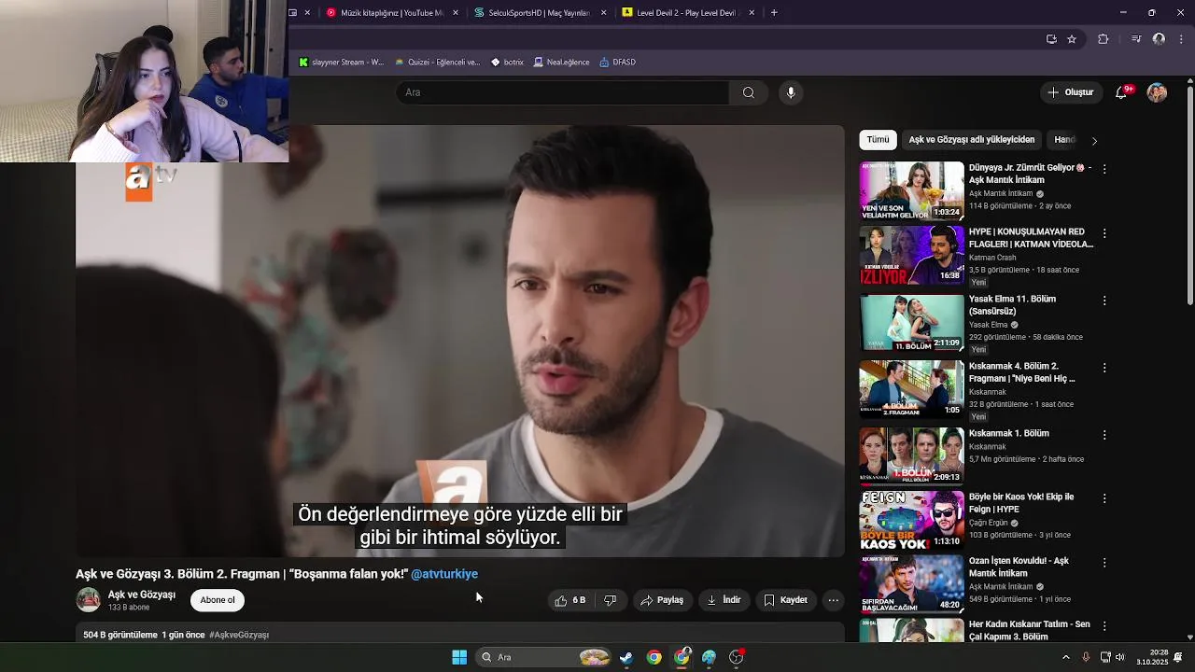
Task: Open the Windows Start menu
Action: pyautogui.click(x=459, y=657)
